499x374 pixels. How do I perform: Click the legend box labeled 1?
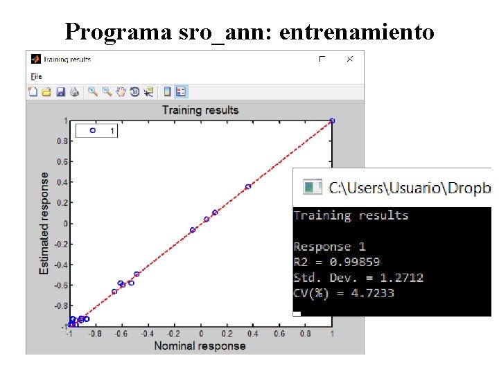97,131
